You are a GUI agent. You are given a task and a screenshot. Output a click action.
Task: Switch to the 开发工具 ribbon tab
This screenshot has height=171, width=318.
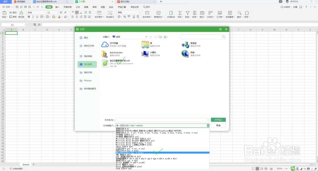pos(122,7)
